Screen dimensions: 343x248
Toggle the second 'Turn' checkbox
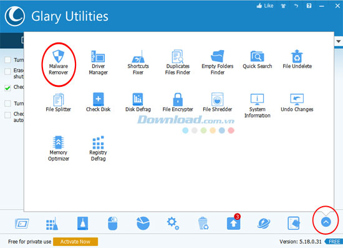coord(7,104)
